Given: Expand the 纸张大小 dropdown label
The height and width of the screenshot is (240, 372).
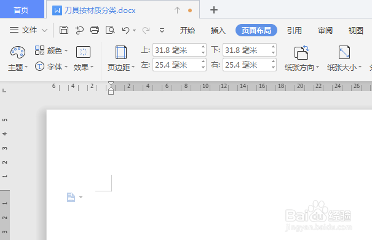Looking at the screenshot, I should click(344, 68).
